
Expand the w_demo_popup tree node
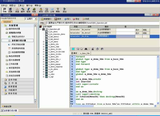coord(44,64)
